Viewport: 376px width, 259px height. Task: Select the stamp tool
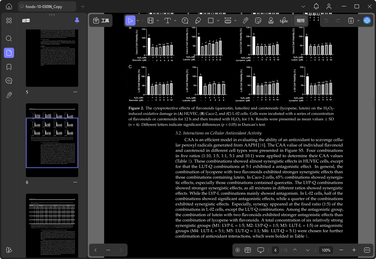tap(271, 20)
